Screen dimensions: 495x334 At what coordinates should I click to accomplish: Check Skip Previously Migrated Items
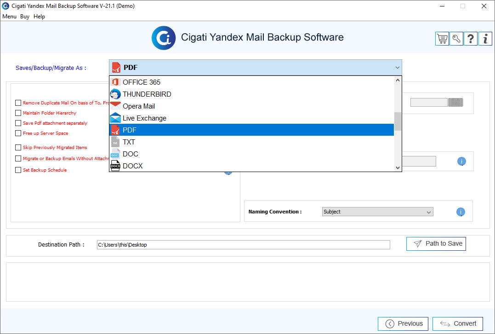tap(18, 147)
